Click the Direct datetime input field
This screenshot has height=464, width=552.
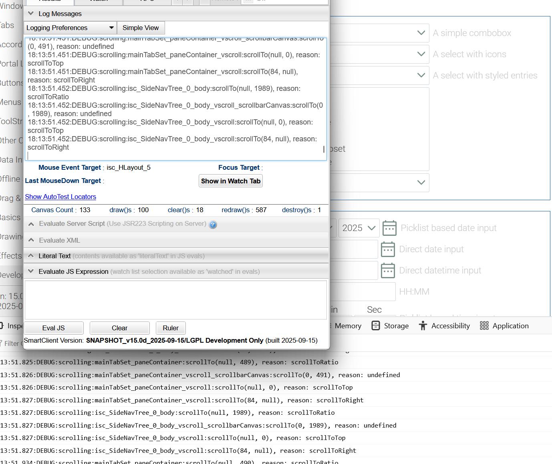[354, 271]
